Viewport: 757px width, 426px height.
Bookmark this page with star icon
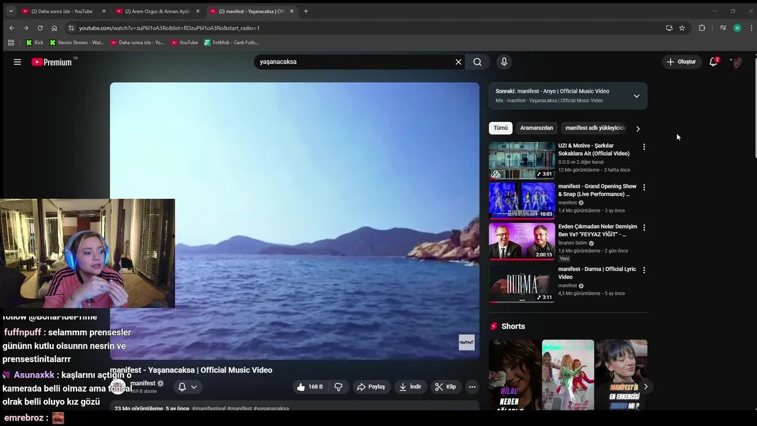tap(682, 28)
